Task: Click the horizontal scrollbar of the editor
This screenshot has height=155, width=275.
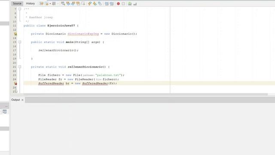Action: [146, 94]
